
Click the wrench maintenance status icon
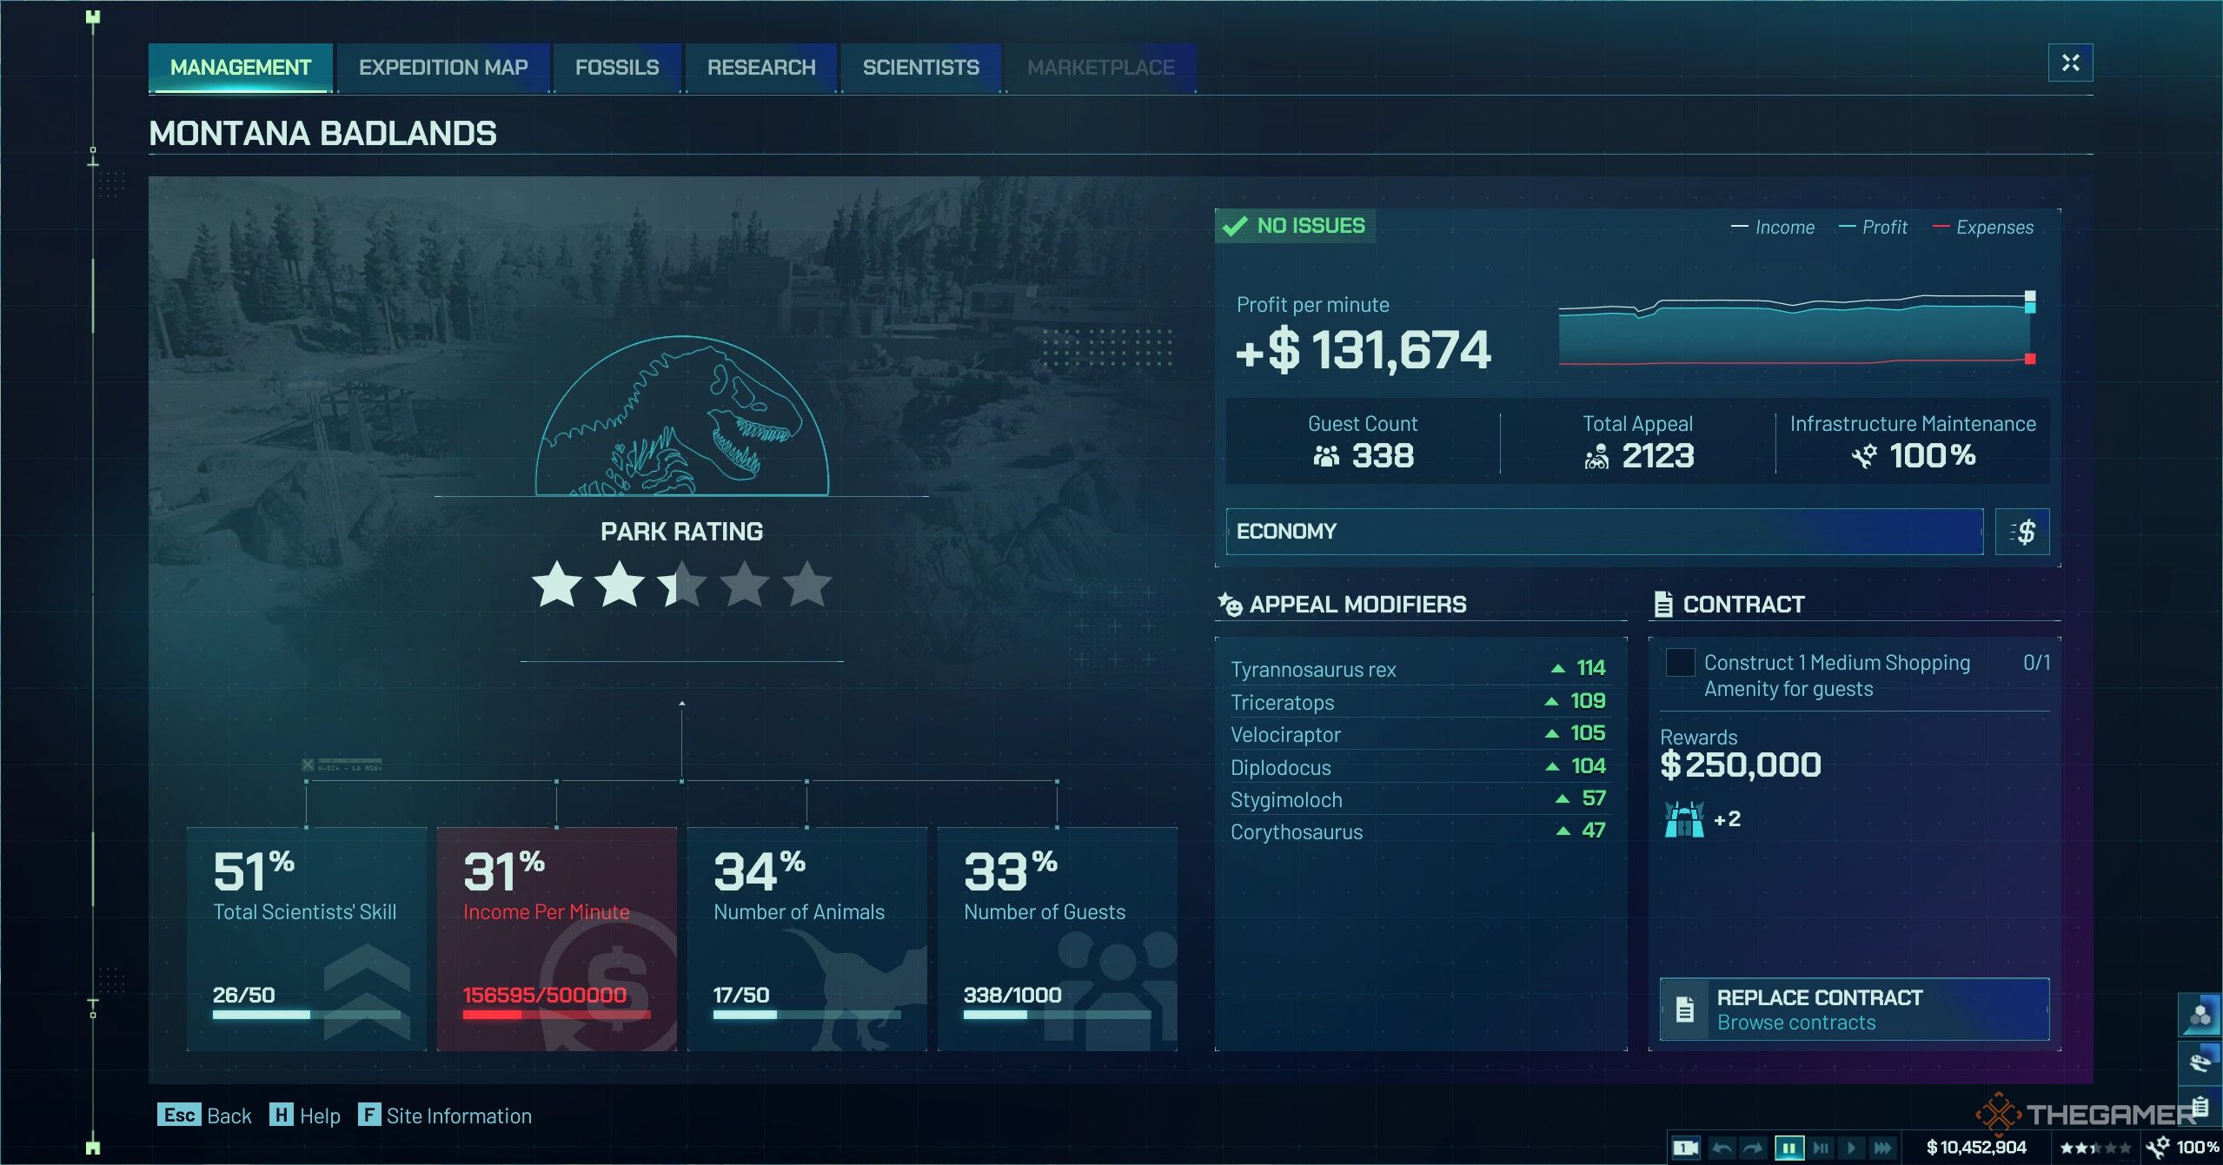(2157, 1148)
